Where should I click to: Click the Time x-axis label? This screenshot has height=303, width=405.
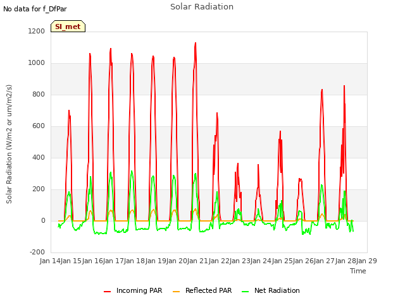tap(358, 271)
